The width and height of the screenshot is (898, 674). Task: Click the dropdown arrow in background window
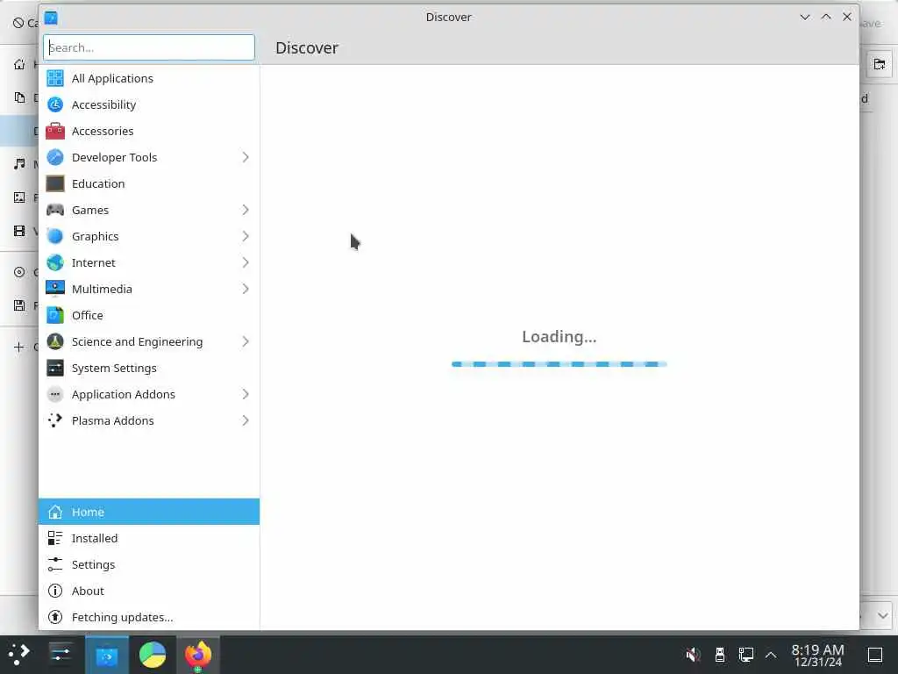click(882, 616)
